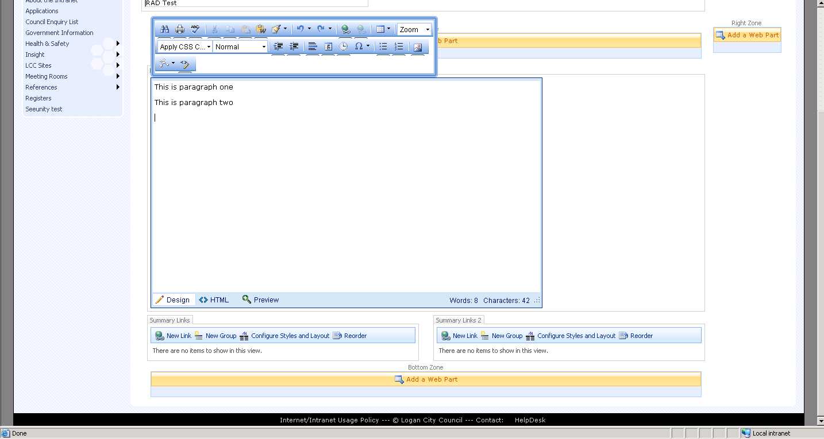Viewport: 824px width, 439px height.
Task: Click the Paste clipboard icon
Action: click(x=245, y=29)
